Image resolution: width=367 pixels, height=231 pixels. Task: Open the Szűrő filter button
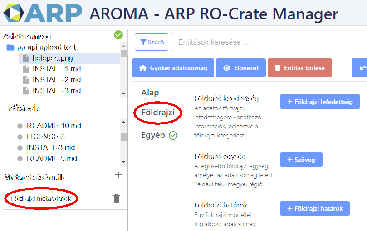click(x=152, y=42)
